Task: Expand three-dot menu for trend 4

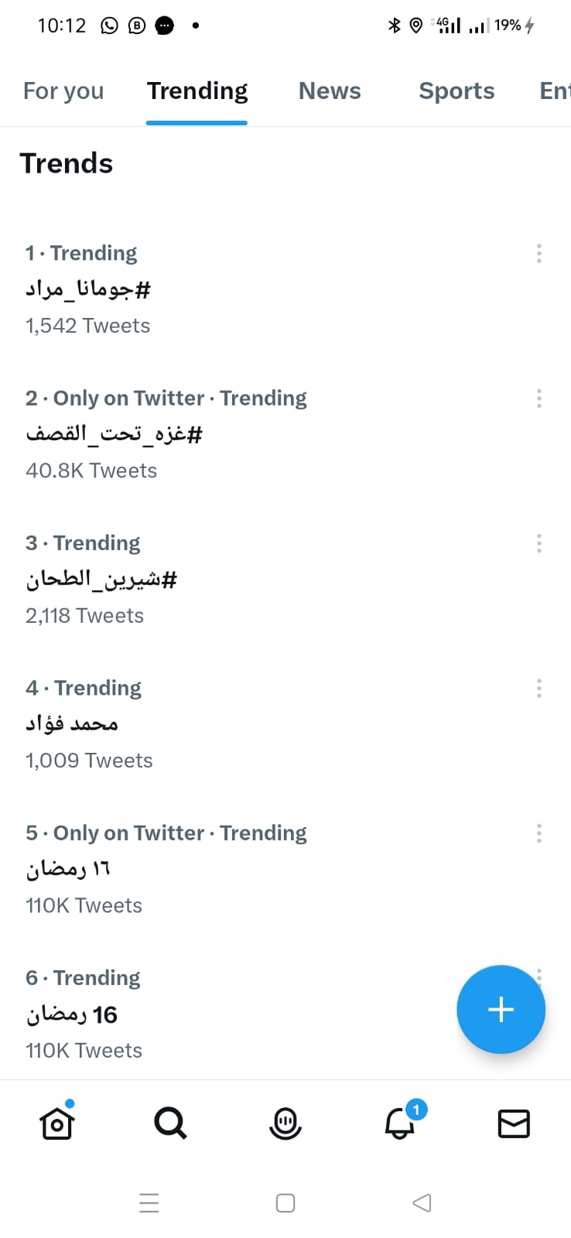Action: click(x=539, y=689)
